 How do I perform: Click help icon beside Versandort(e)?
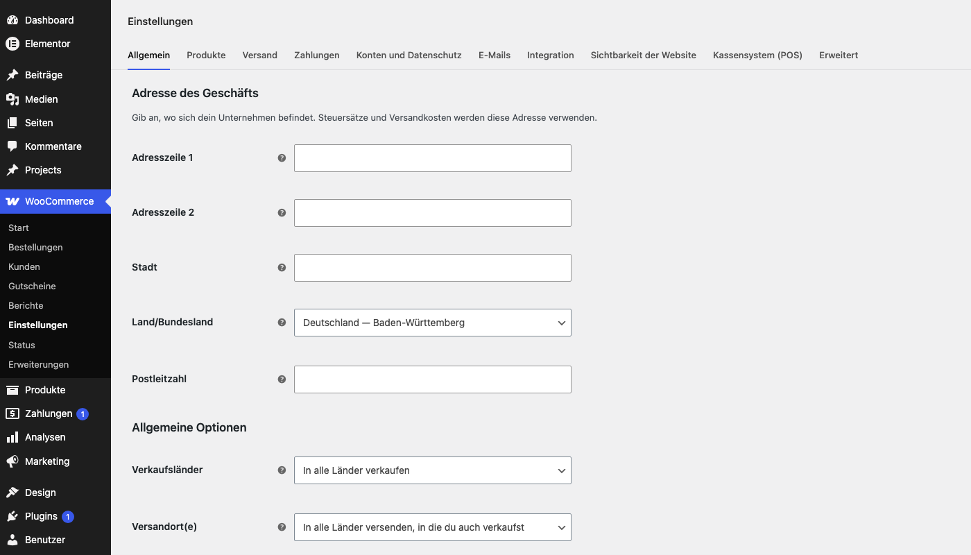[282, 527]
